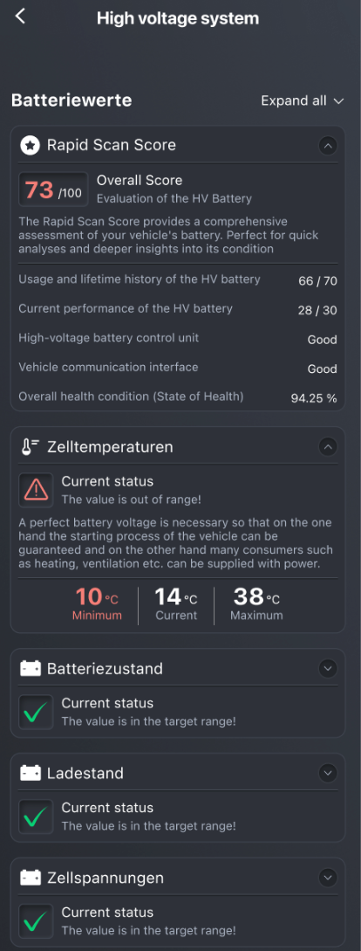Click the Zelltemperaturen thermometer icon
This screenshot has width=361, height=951.
pyautogui.click(x=30, y=447)
